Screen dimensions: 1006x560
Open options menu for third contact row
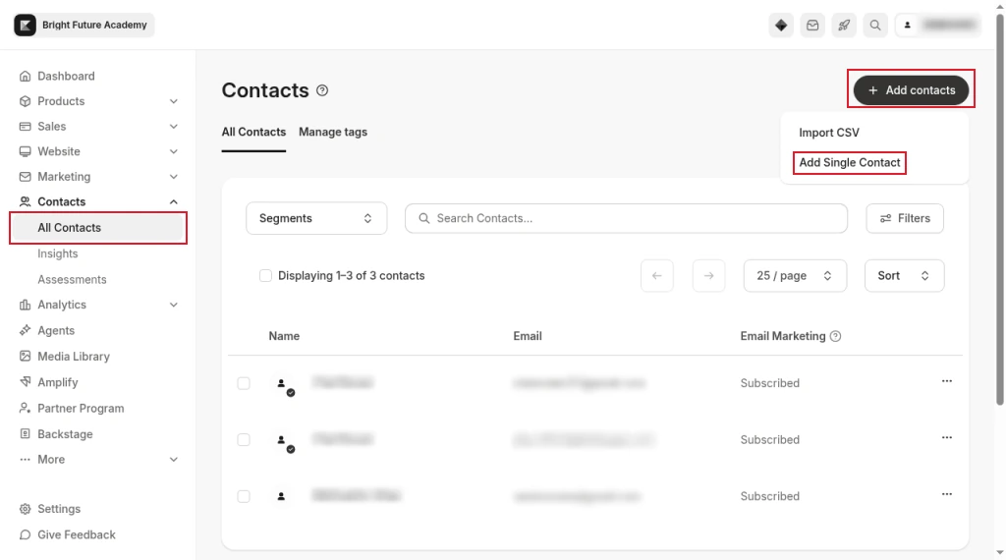(946, 494)
